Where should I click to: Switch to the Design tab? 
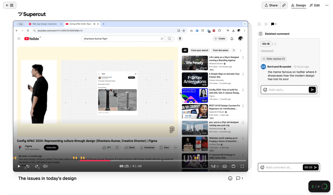pyautogui.click(x=298, y=5)
